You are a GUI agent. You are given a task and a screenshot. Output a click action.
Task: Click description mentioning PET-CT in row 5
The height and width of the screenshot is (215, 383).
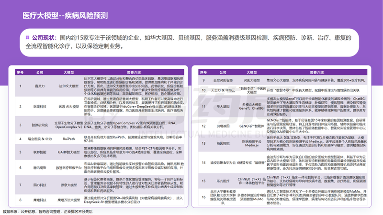coord(133,152)
